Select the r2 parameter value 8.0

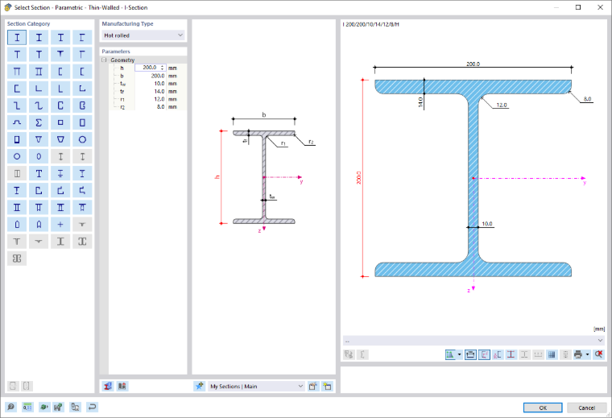(151, 107)
